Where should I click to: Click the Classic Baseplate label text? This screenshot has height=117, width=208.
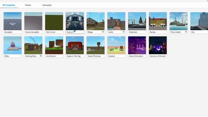click(x=32, y=32)
